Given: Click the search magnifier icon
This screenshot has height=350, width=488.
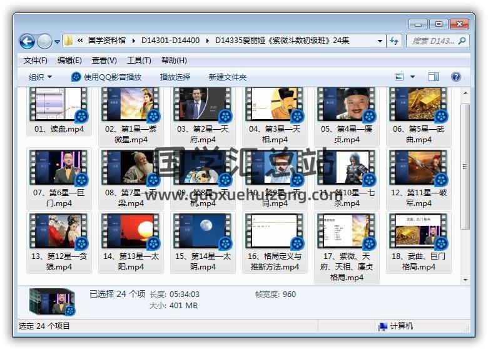Looking at the screenshot, I should (x=462, y=41).
